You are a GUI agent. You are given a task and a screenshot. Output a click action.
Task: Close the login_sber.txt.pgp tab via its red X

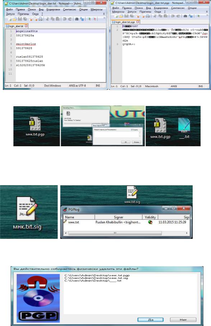(x=138, y=22)
